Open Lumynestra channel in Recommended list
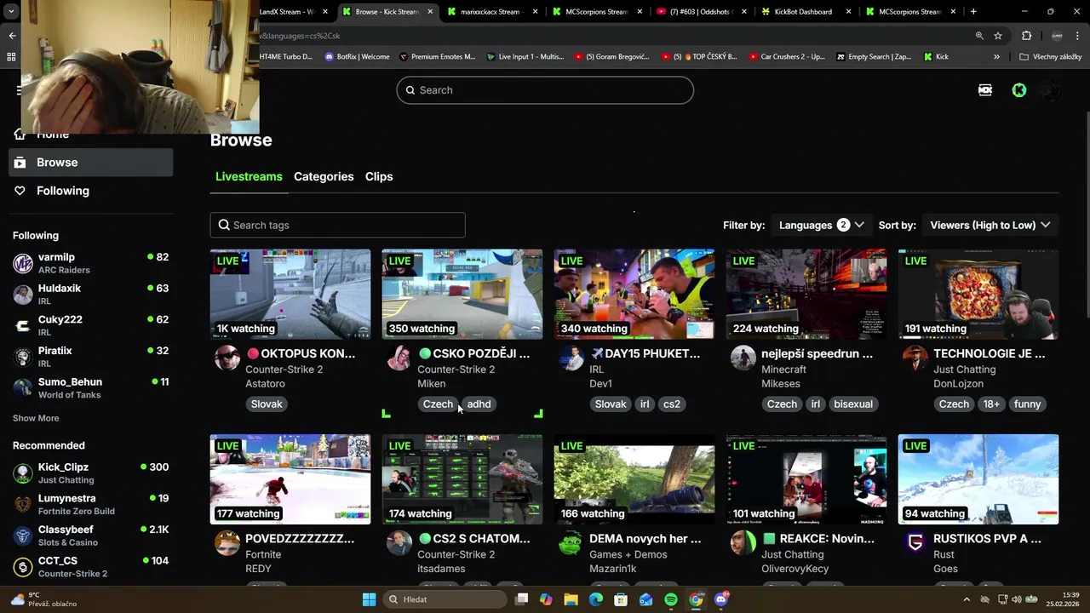 [91, 505]
